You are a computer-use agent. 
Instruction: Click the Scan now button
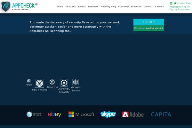point(149,22)
